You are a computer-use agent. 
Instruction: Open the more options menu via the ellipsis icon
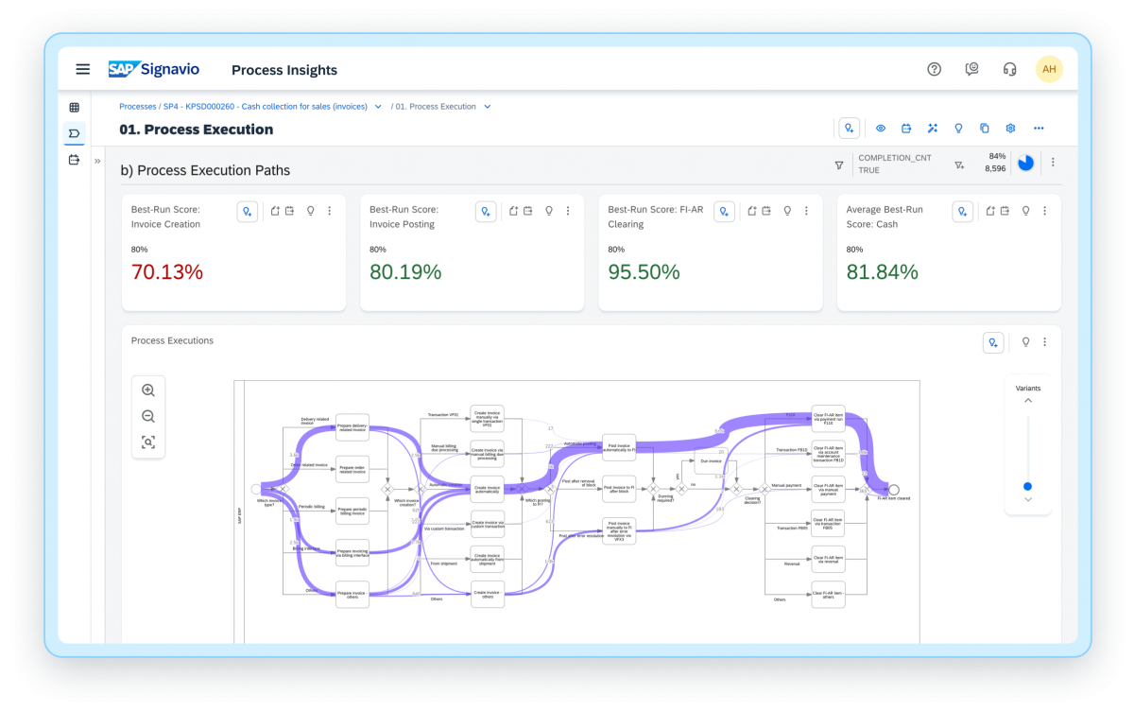point(1039,128)
